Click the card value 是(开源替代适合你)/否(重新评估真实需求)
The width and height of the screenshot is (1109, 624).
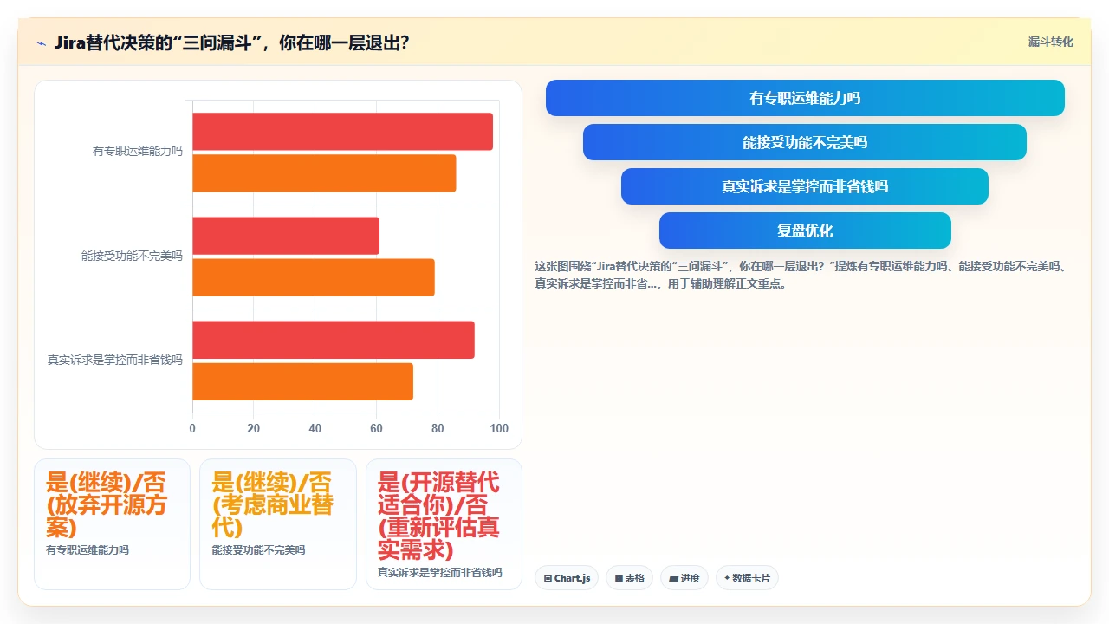point(439,517)
